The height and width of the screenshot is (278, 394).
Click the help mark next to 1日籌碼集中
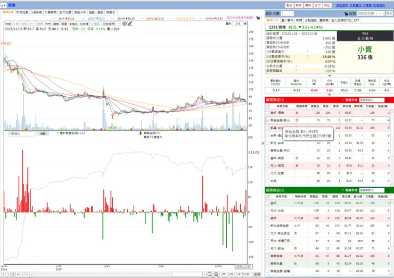(x=308, y=52)
